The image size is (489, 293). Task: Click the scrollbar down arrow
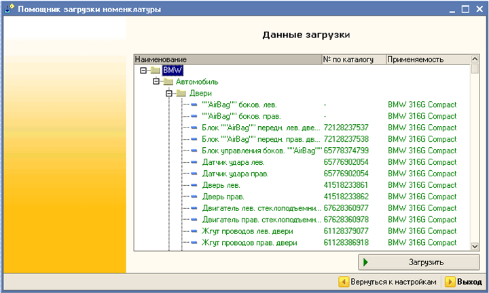point(475,246)
